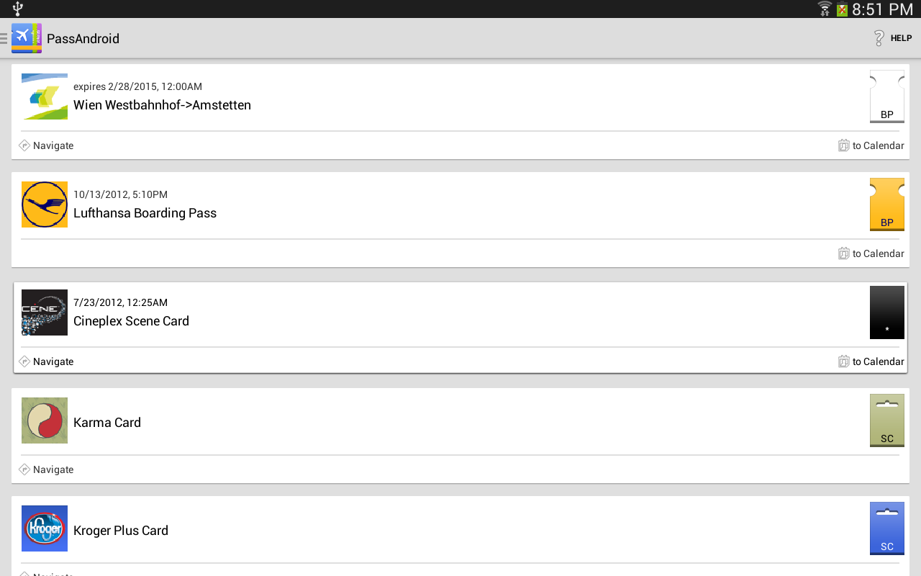
Task: Tap the yellow BP pass-type badge
Action: (x=886, y=204)
